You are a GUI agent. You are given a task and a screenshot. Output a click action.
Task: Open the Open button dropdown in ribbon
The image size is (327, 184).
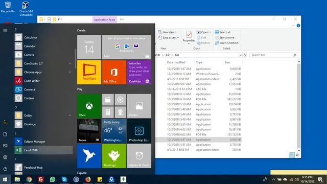[204, 32]
